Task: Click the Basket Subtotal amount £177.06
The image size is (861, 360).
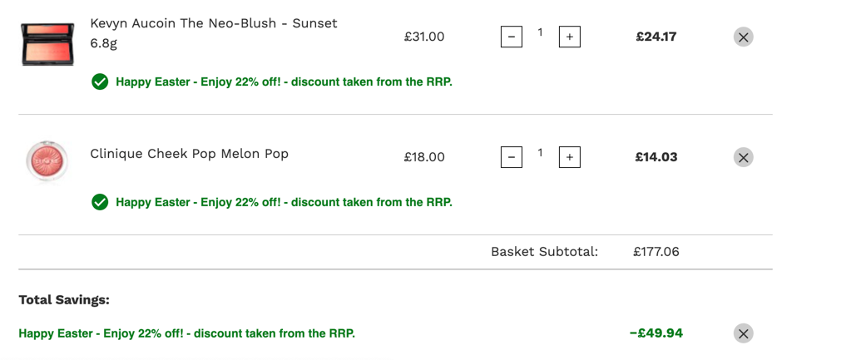Action: [656, 252]
